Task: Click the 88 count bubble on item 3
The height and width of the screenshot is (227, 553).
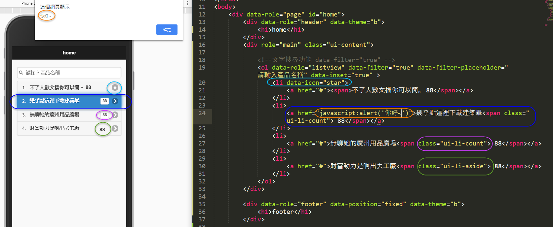Action: pyautogui.click(x=104, y=115)
